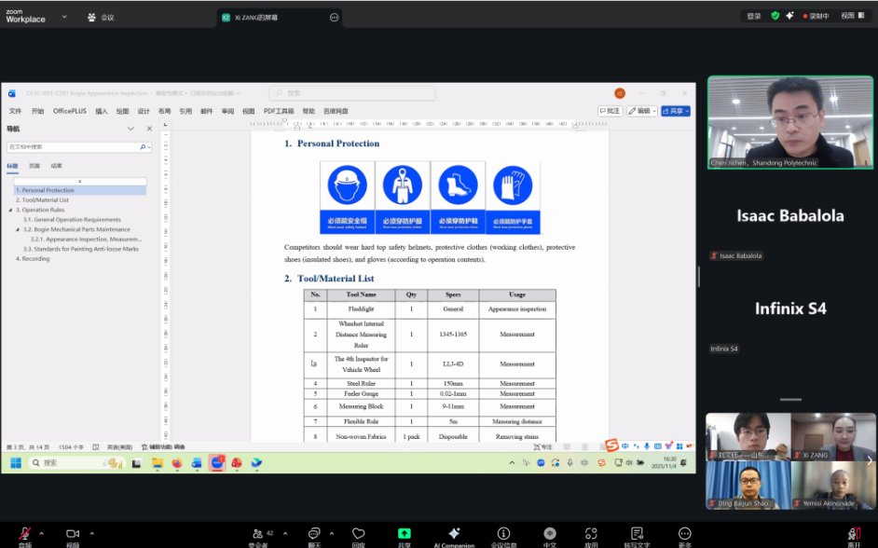Open the reactions heart icon
This screenshot has width=878, height=548.
tap(358, 535)
